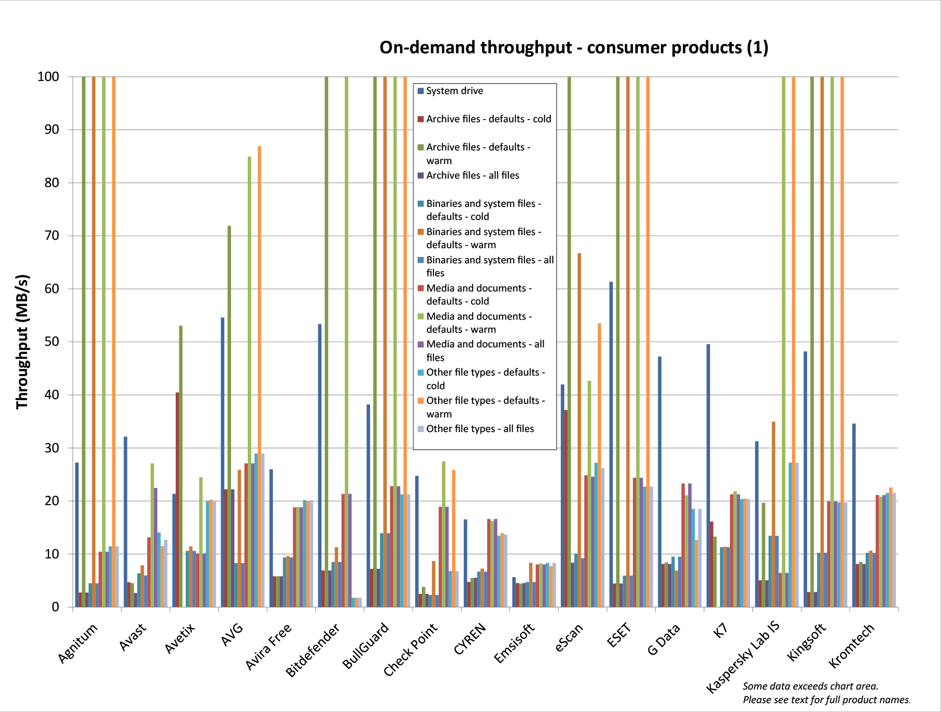Click the Emsisoft category label
The height and width of the screenshot is (712, 941).
(x=514, y=643)
